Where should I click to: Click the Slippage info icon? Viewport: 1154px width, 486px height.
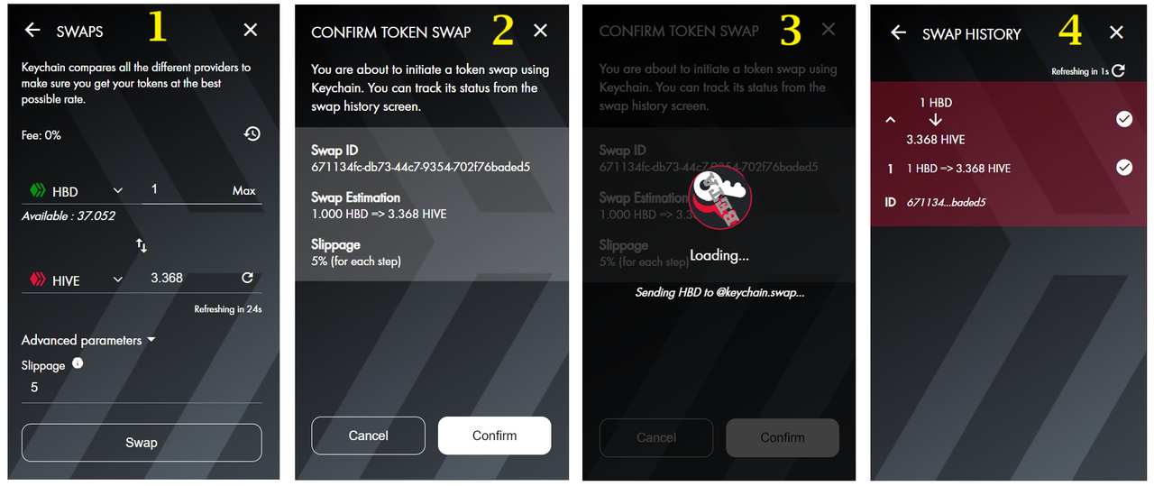tap(78, 363)
